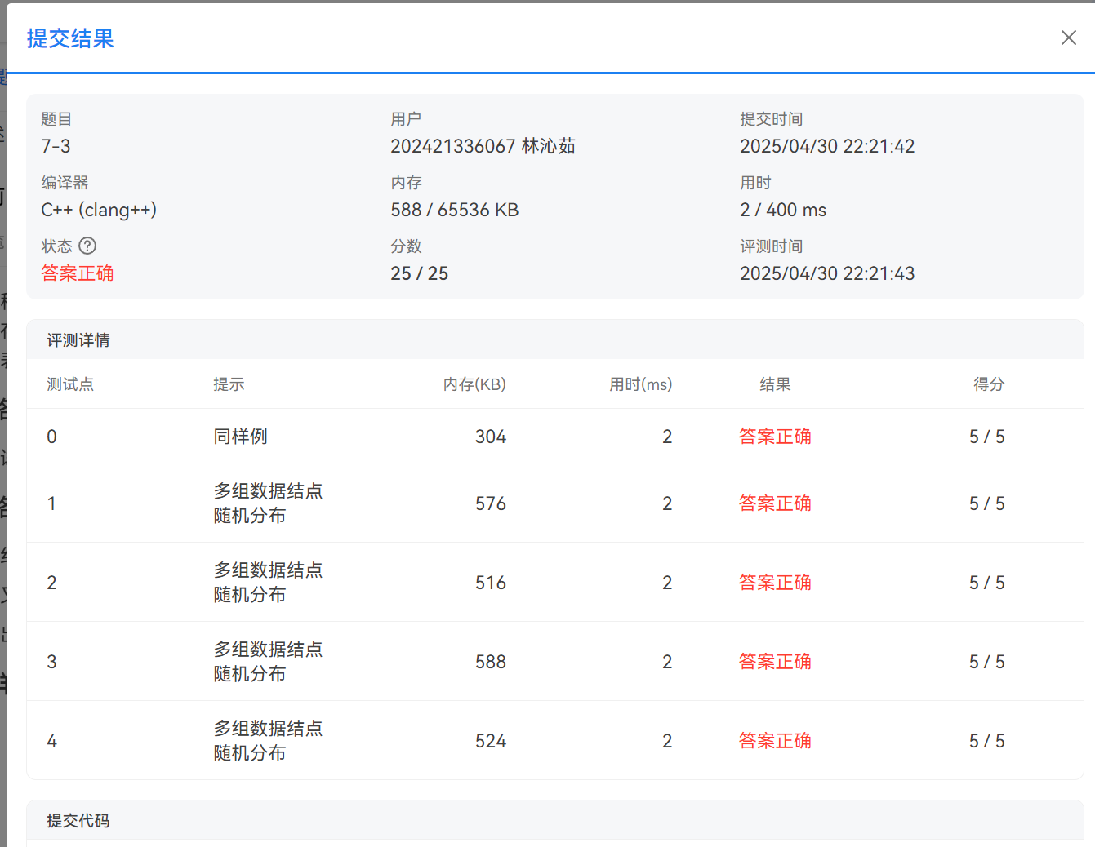
Task: Click the 提示 column header
Action: (229, 384)
